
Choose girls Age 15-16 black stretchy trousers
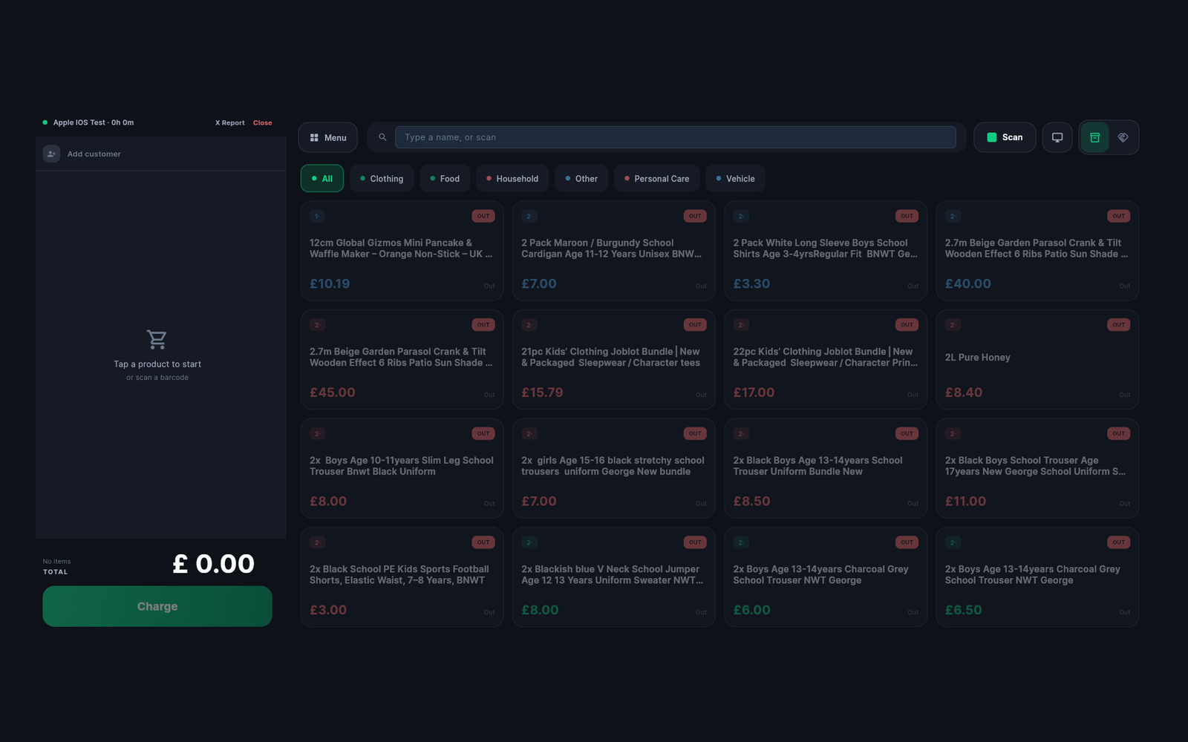click(x=613, y=468)
